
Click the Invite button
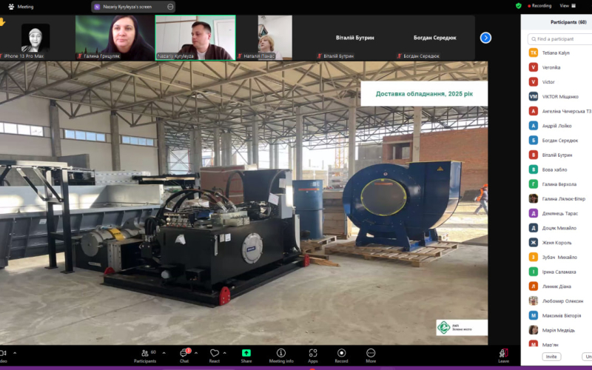point(551,357)
